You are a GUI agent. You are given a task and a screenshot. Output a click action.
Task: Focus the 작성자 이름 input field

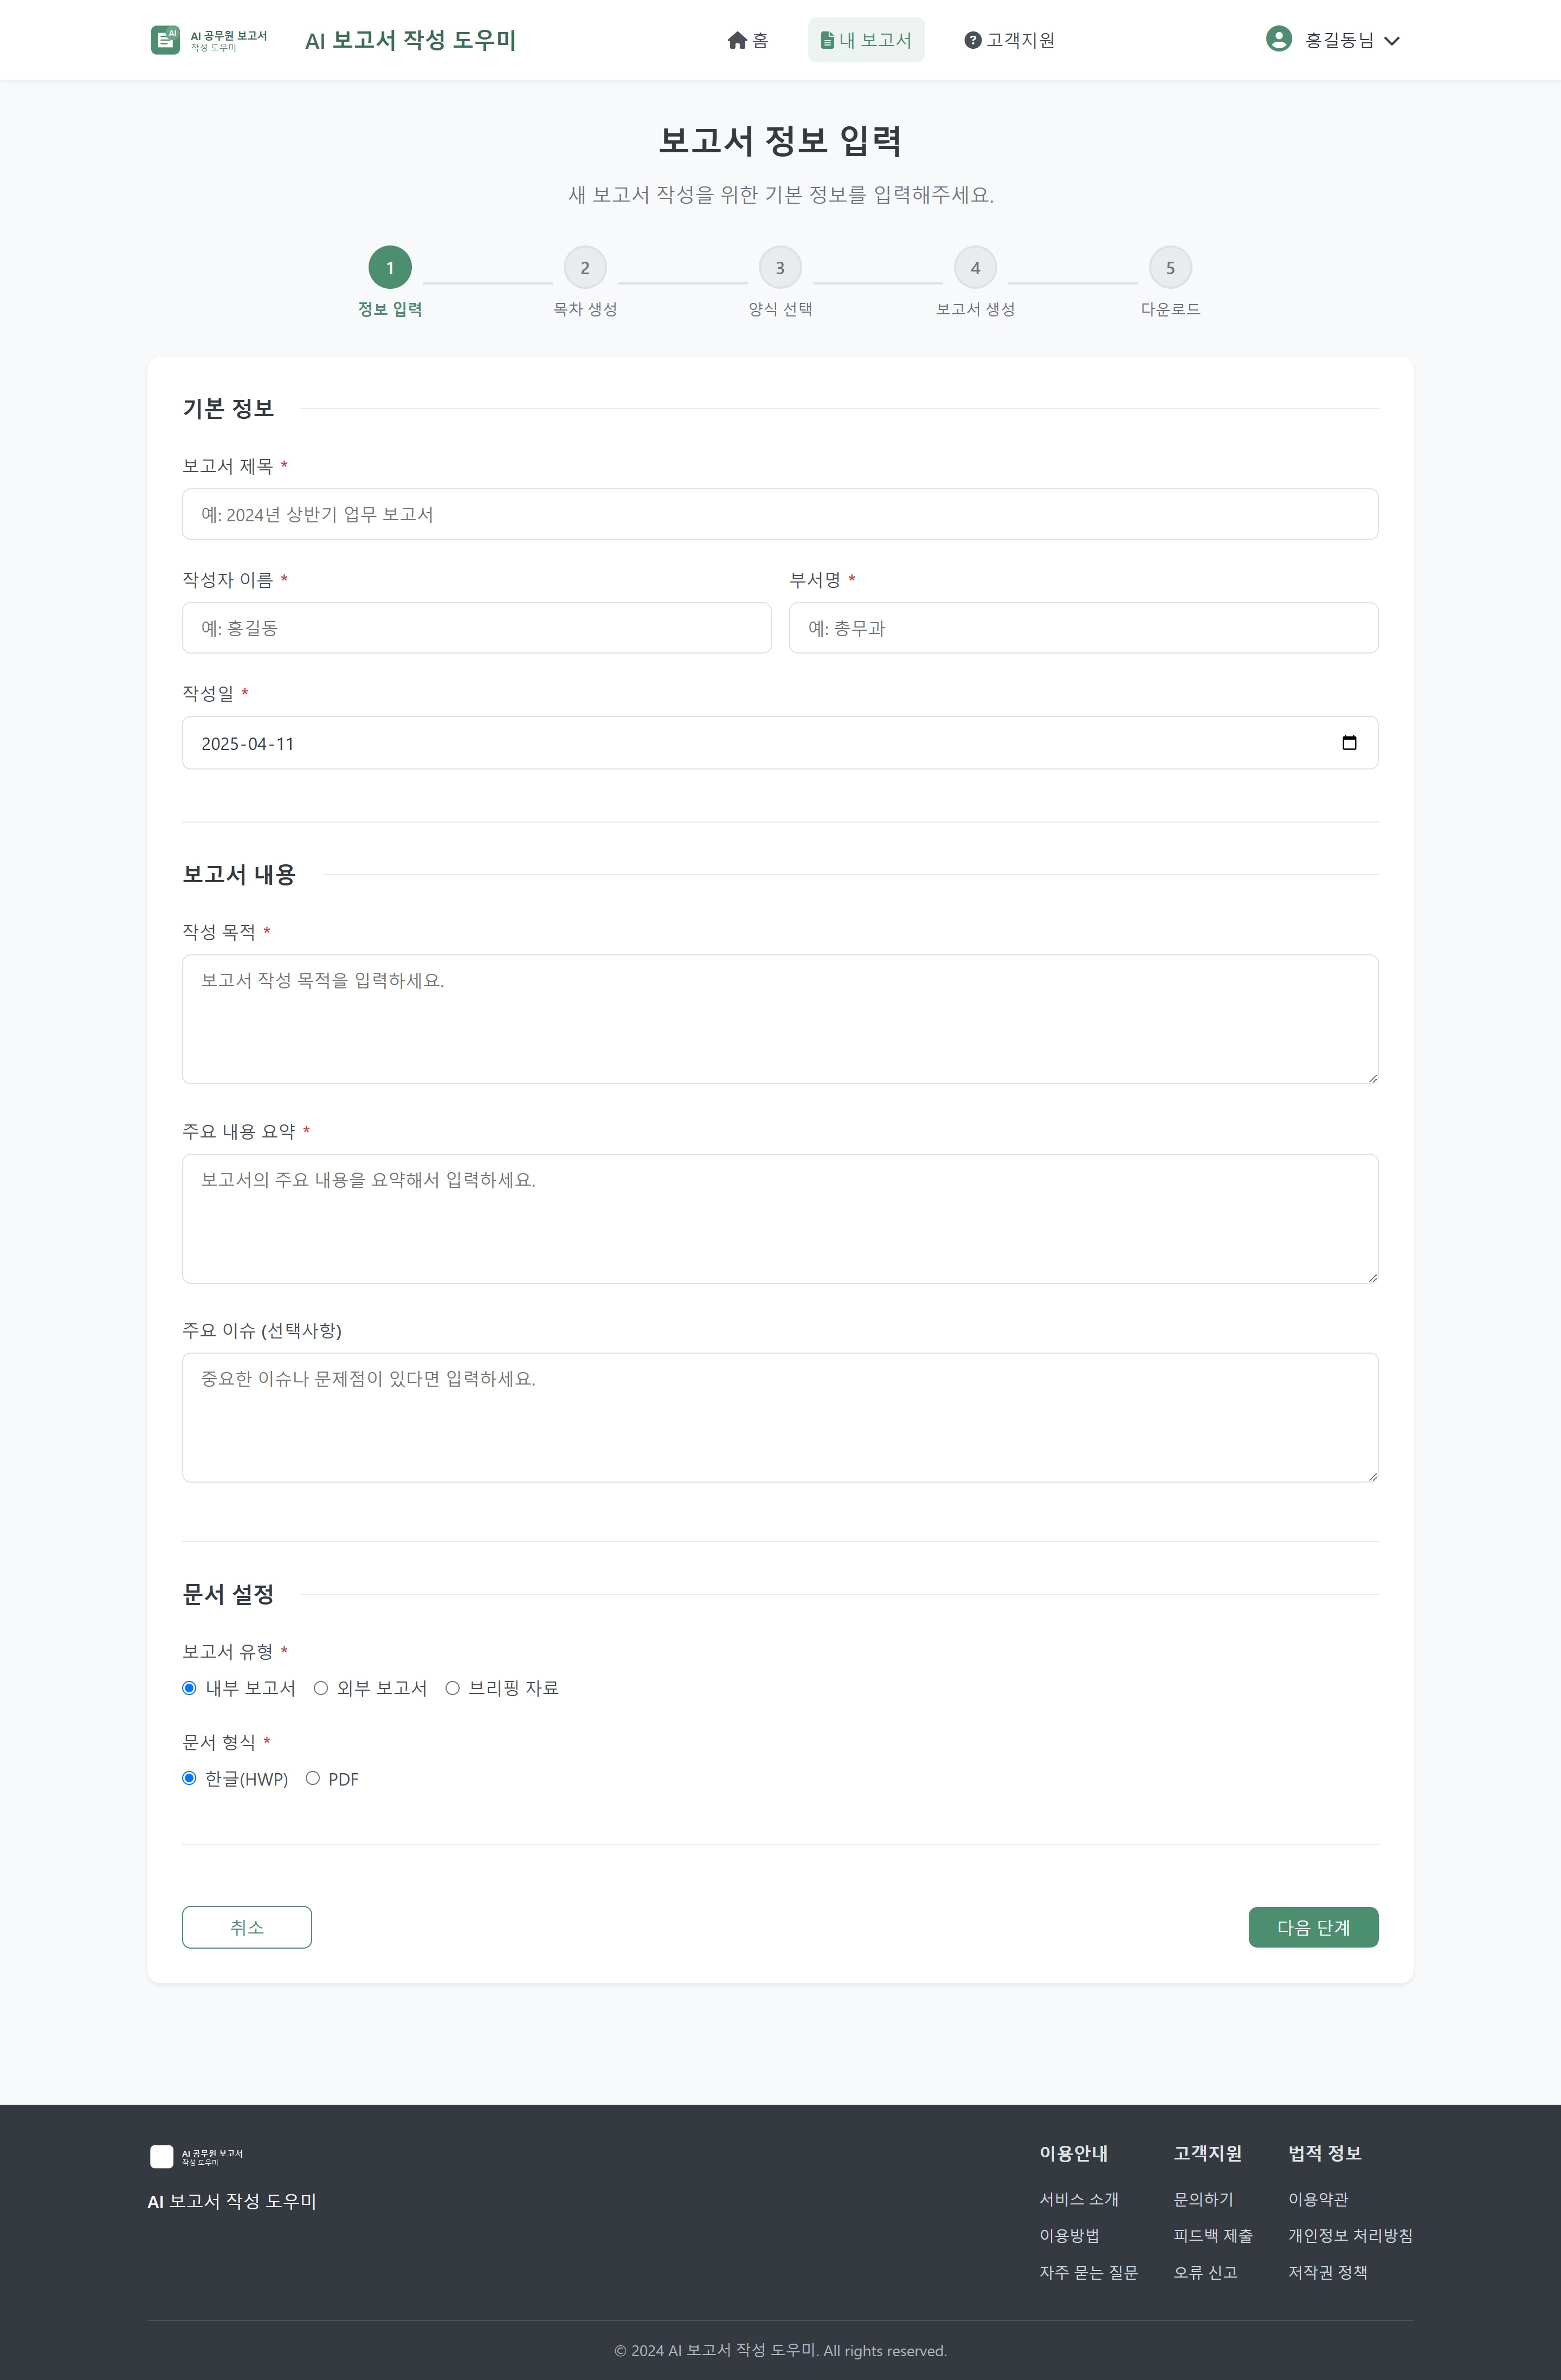click(476, 628)
